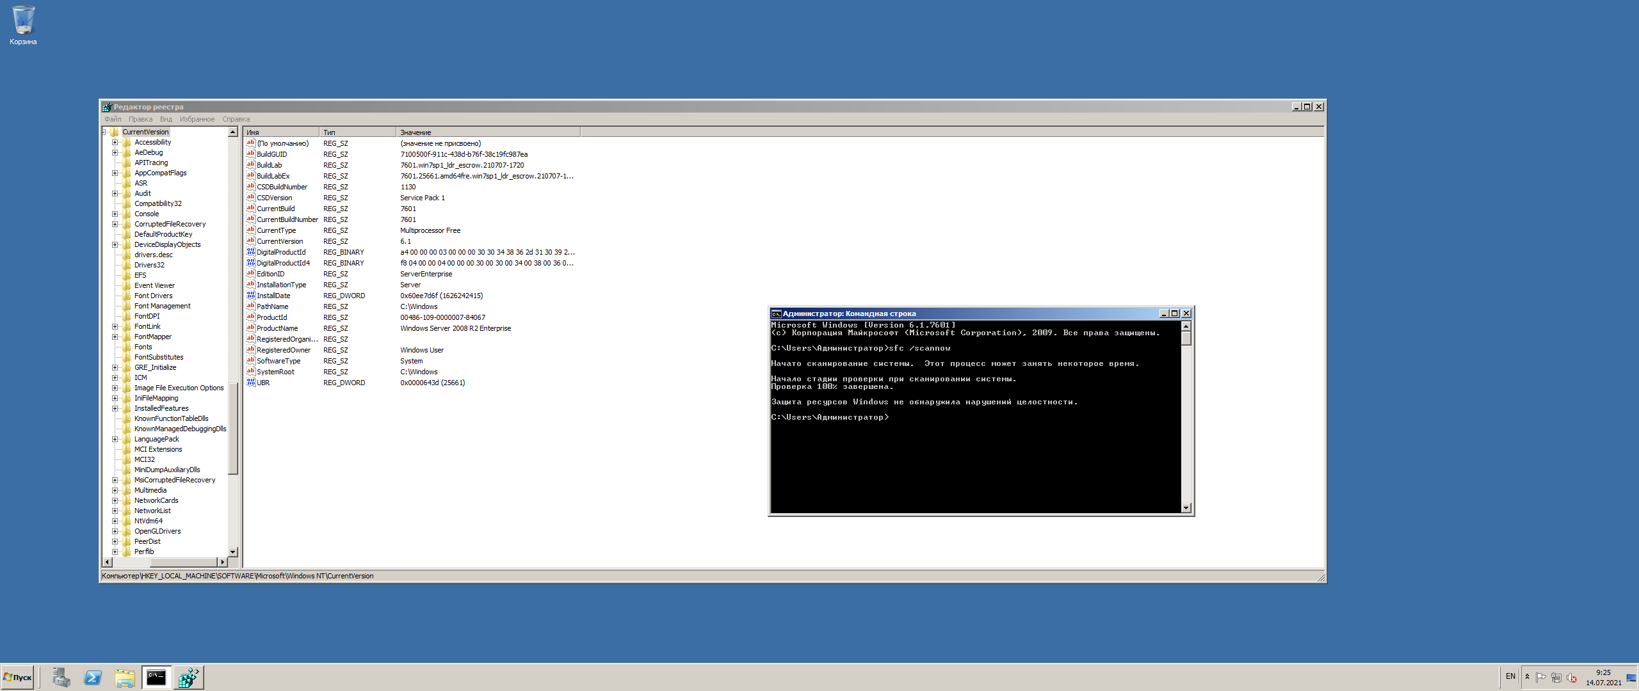This screenshot has width=1639, height=691.
Task: Click Command Prompt scroll-down arrow
Action: click(x=1186, y=508)
